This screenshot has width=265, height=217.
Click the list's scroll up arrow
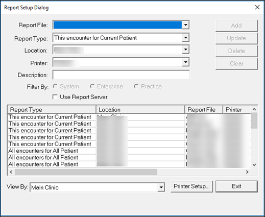(254, 109)
